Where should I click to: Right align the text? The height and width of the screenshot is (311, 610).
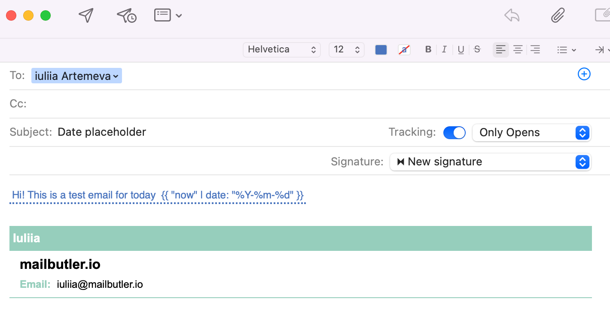(x=535, y=49)
